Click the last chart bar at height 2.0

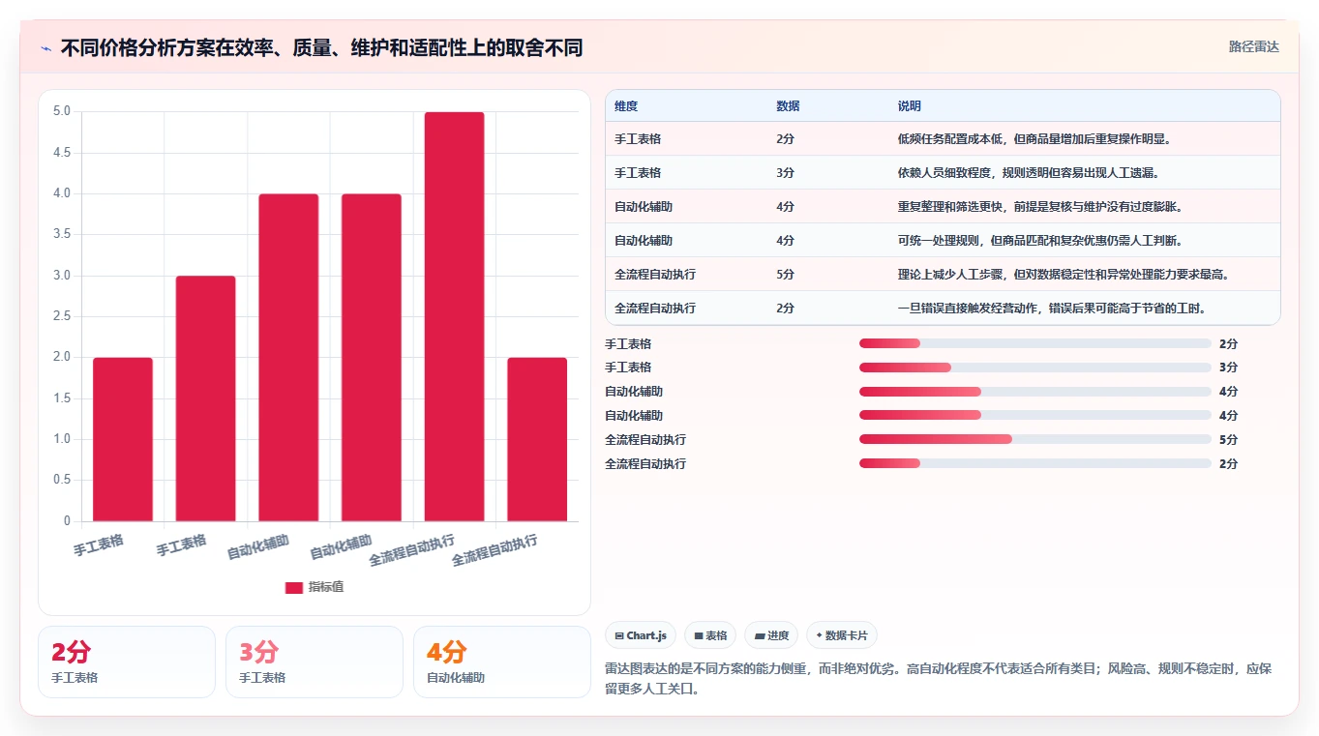(x=537, y=439)
